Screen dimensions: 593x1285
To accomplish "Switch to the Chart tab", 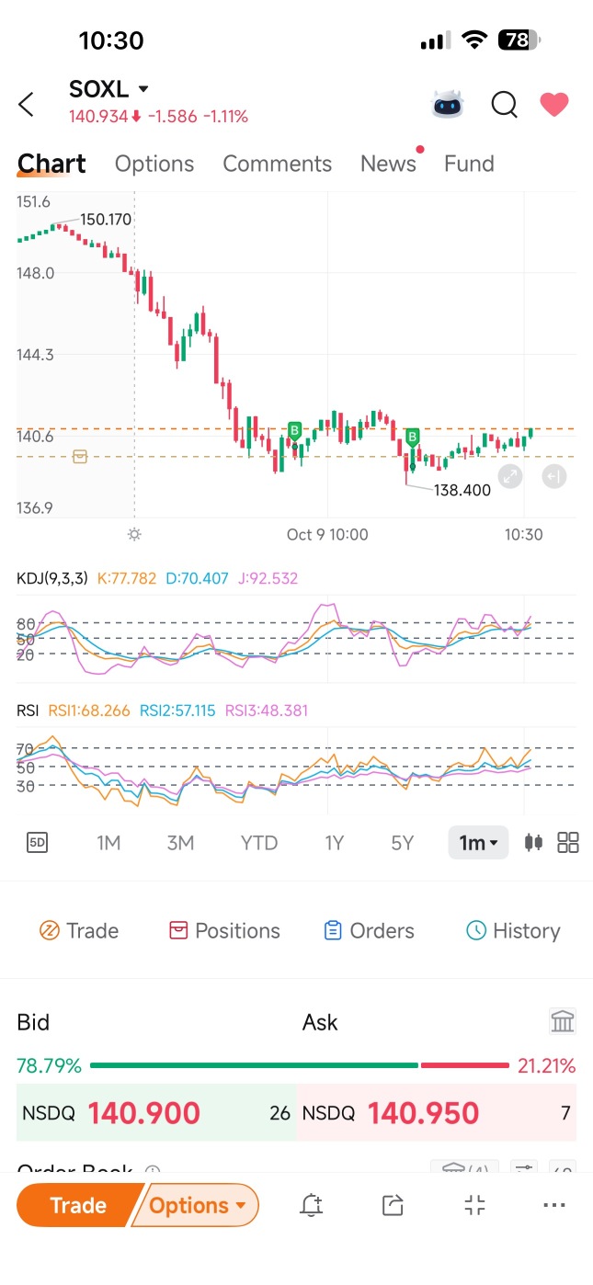I will pos(51,164).
